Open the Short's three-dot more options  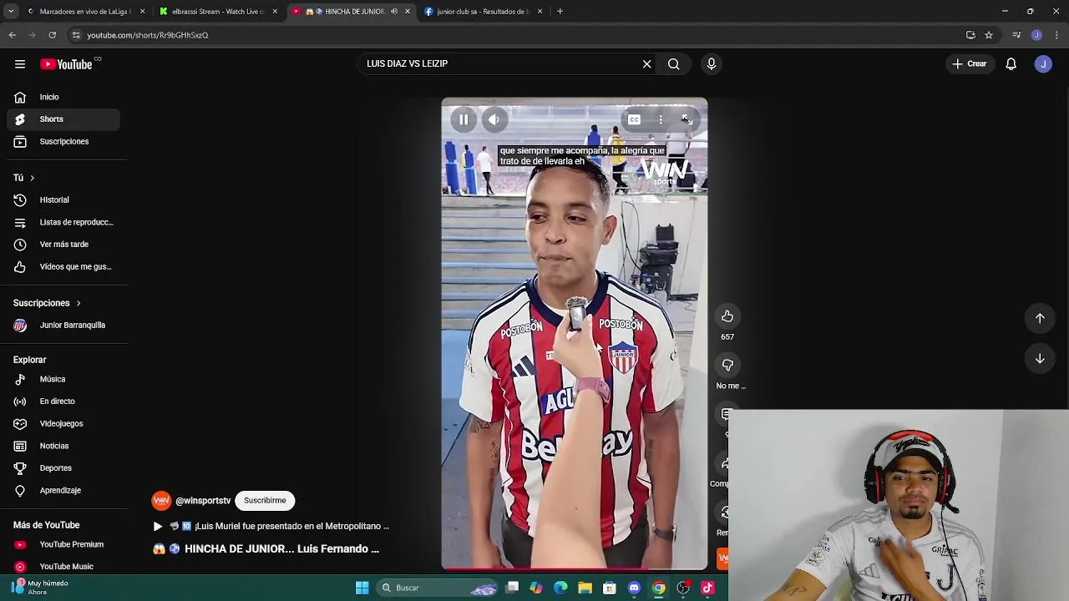click(x=661, y=120)
